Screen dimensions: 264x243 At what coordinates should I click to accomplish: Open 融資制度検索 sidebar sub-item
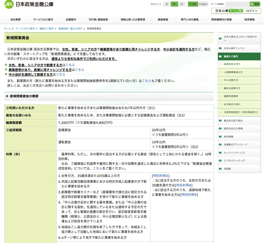click(239, 96)
